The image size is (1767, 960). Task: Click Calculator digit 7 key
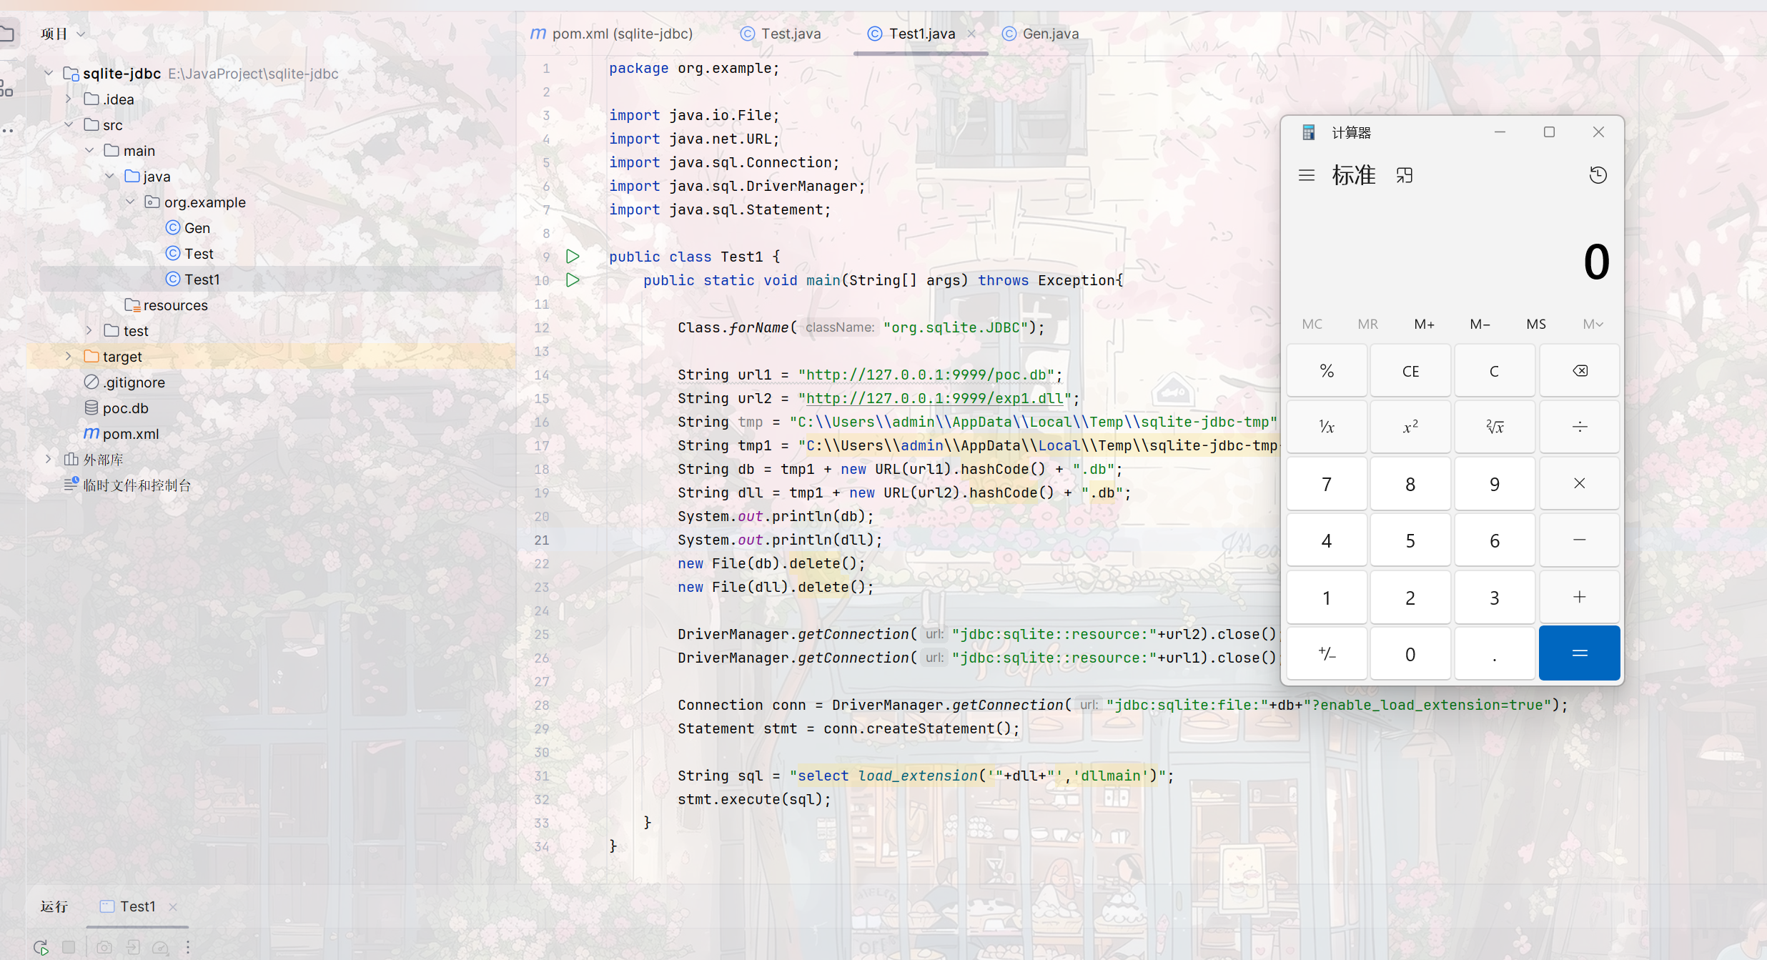tap(1327, 484)
